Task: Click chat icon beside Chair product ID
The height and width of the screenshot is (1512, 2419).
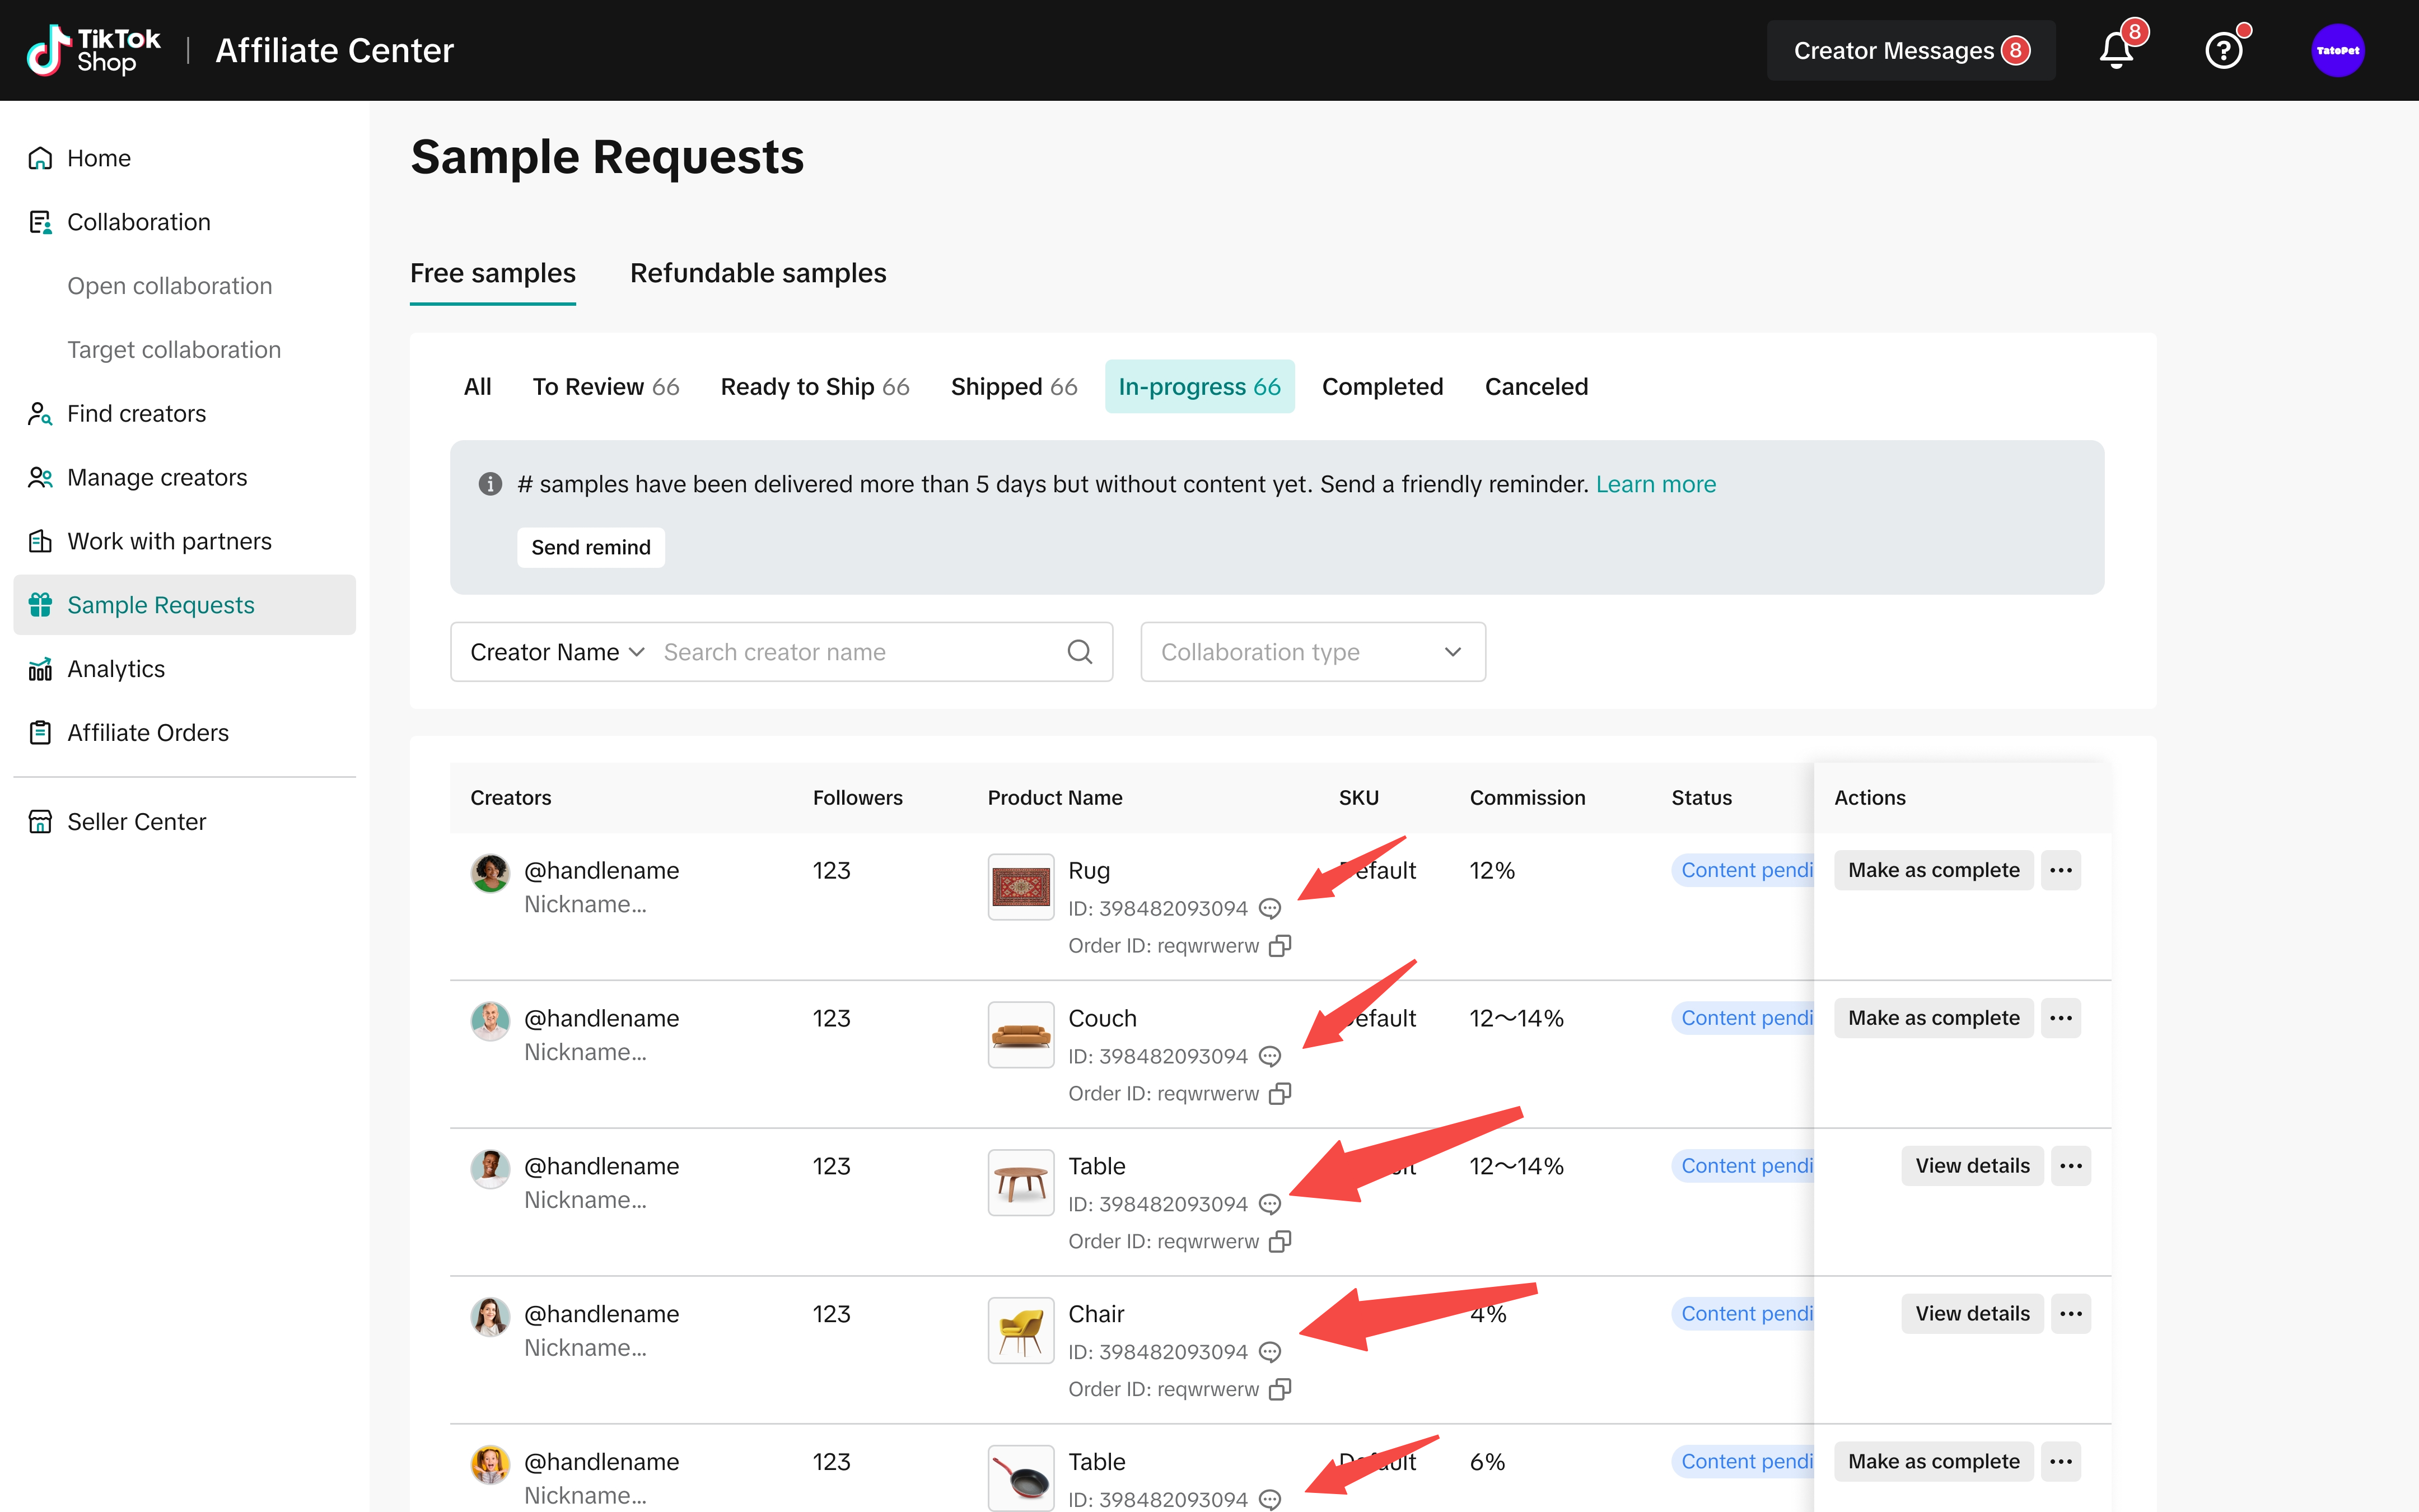Action: (x=1269, y=1352)
